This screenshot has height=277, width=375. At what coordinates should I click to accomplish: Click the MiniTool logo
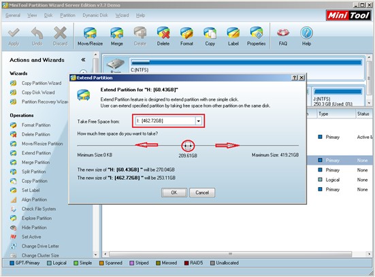point(348,16)
